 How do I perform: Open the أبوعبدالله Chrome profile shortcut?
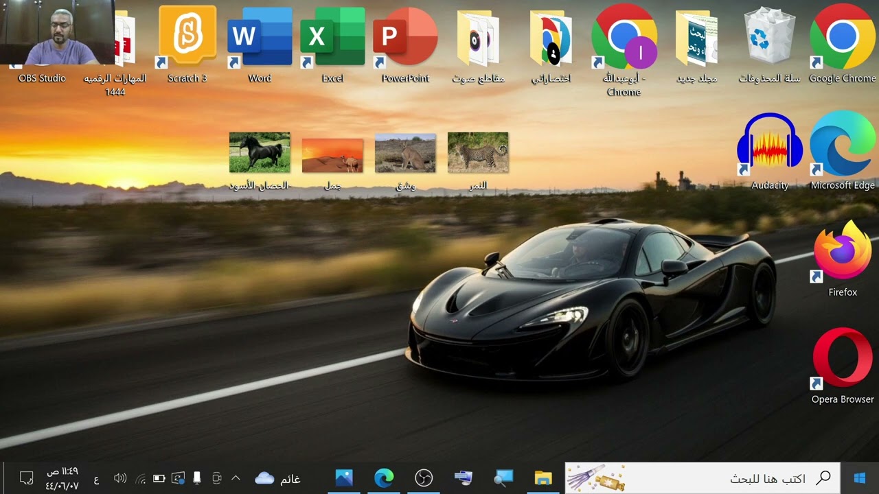point(624,49)
